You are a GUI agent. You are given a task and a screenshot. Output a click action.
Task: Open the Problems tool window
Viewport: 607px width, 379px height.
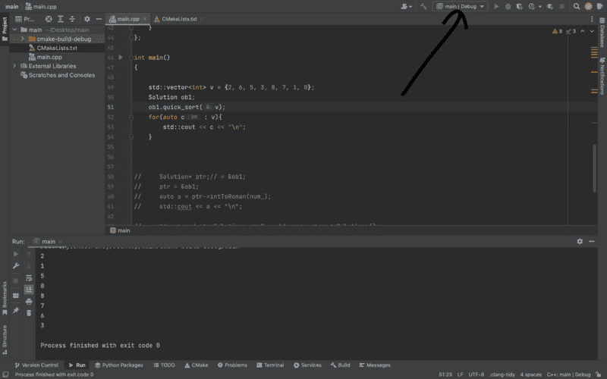231,365
